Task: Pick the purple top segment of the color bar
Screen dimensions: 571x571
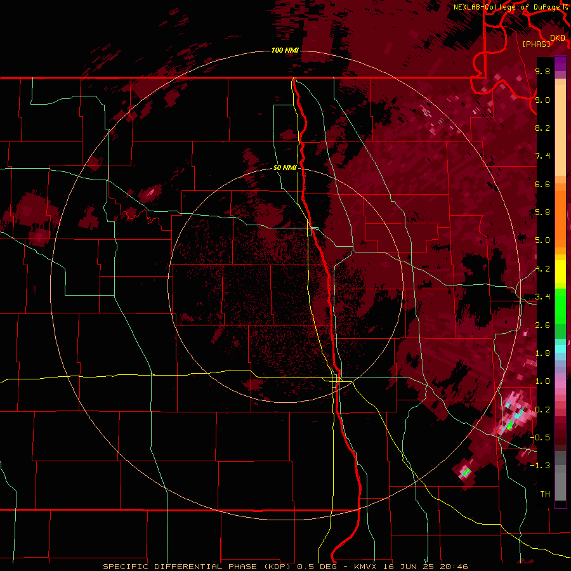Action: point(560,63)
